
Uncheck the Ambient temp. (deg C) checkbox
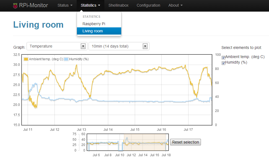tap(223, 57)
